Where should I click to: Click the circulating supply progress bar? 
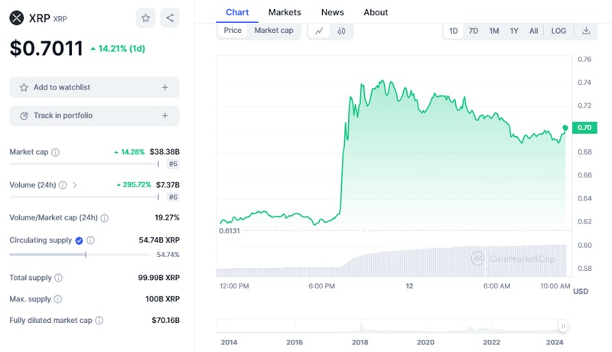pos(80,255)
